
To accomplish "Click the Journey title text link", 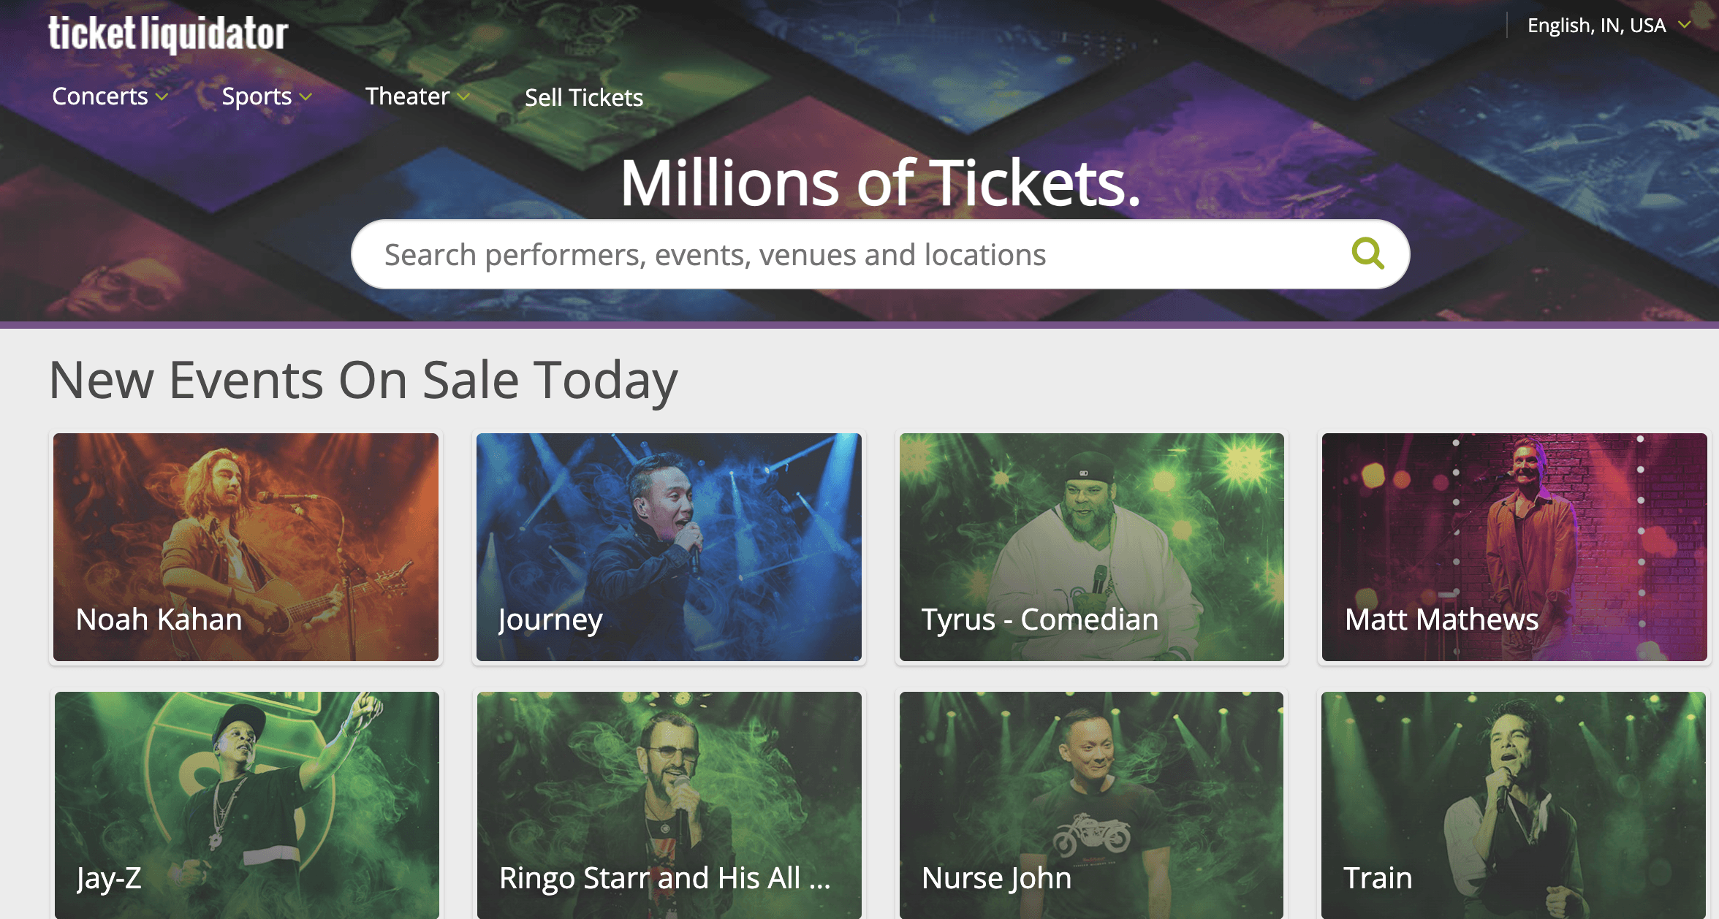I will [550, 619].
